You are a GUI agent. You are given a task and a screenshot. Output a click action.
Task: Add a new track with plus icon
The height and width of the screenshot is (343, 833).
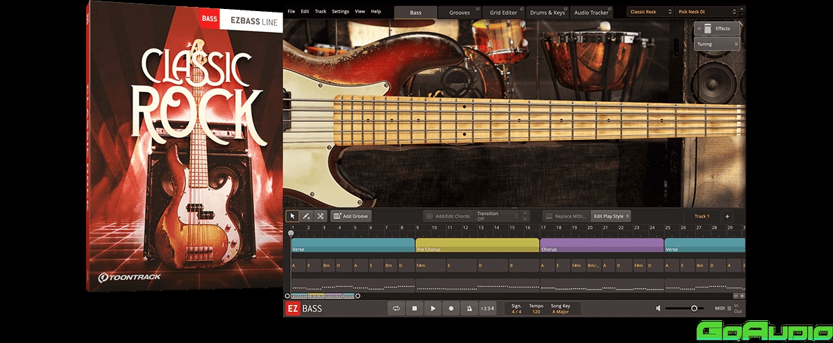(727, 216)
